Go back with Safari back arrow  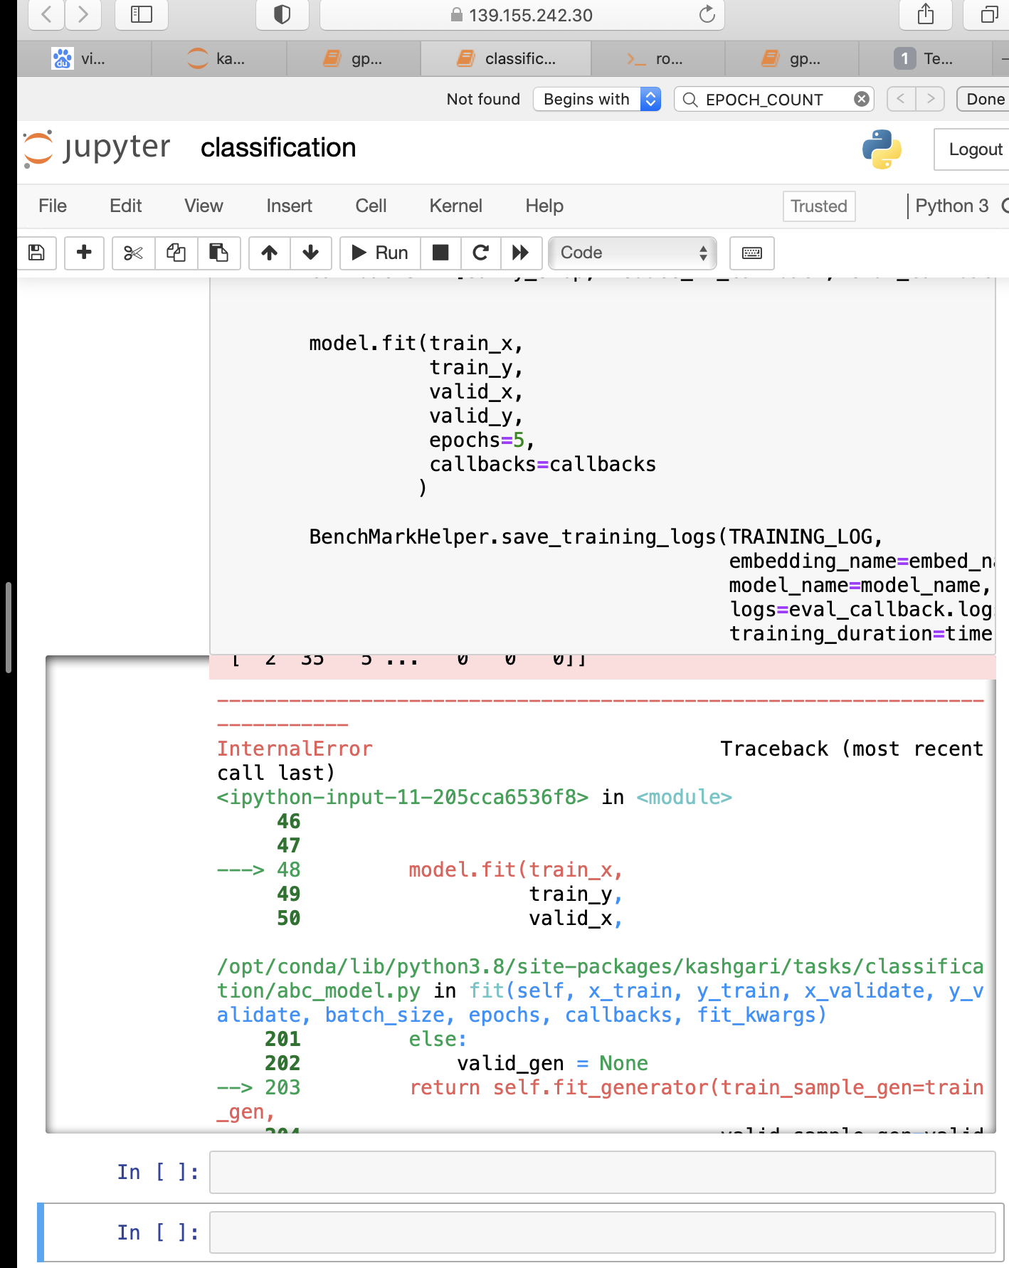46,14
